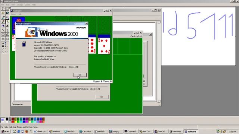Pick the bright green color swatch
Image resolution: width=239 pixels, height=134 pixels.
(x=18, y=122)
